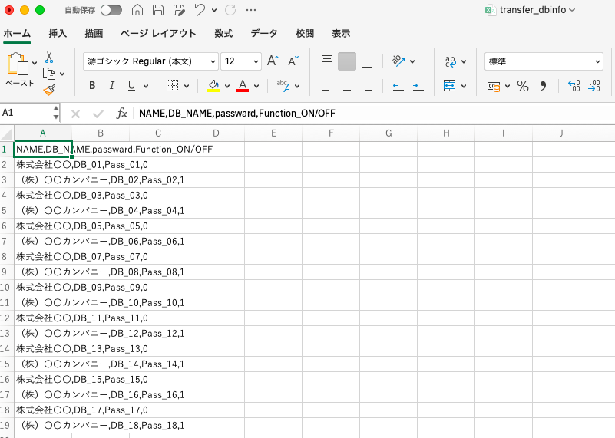Open the 挿入 tab
The image size is (615, 438).
58,34
